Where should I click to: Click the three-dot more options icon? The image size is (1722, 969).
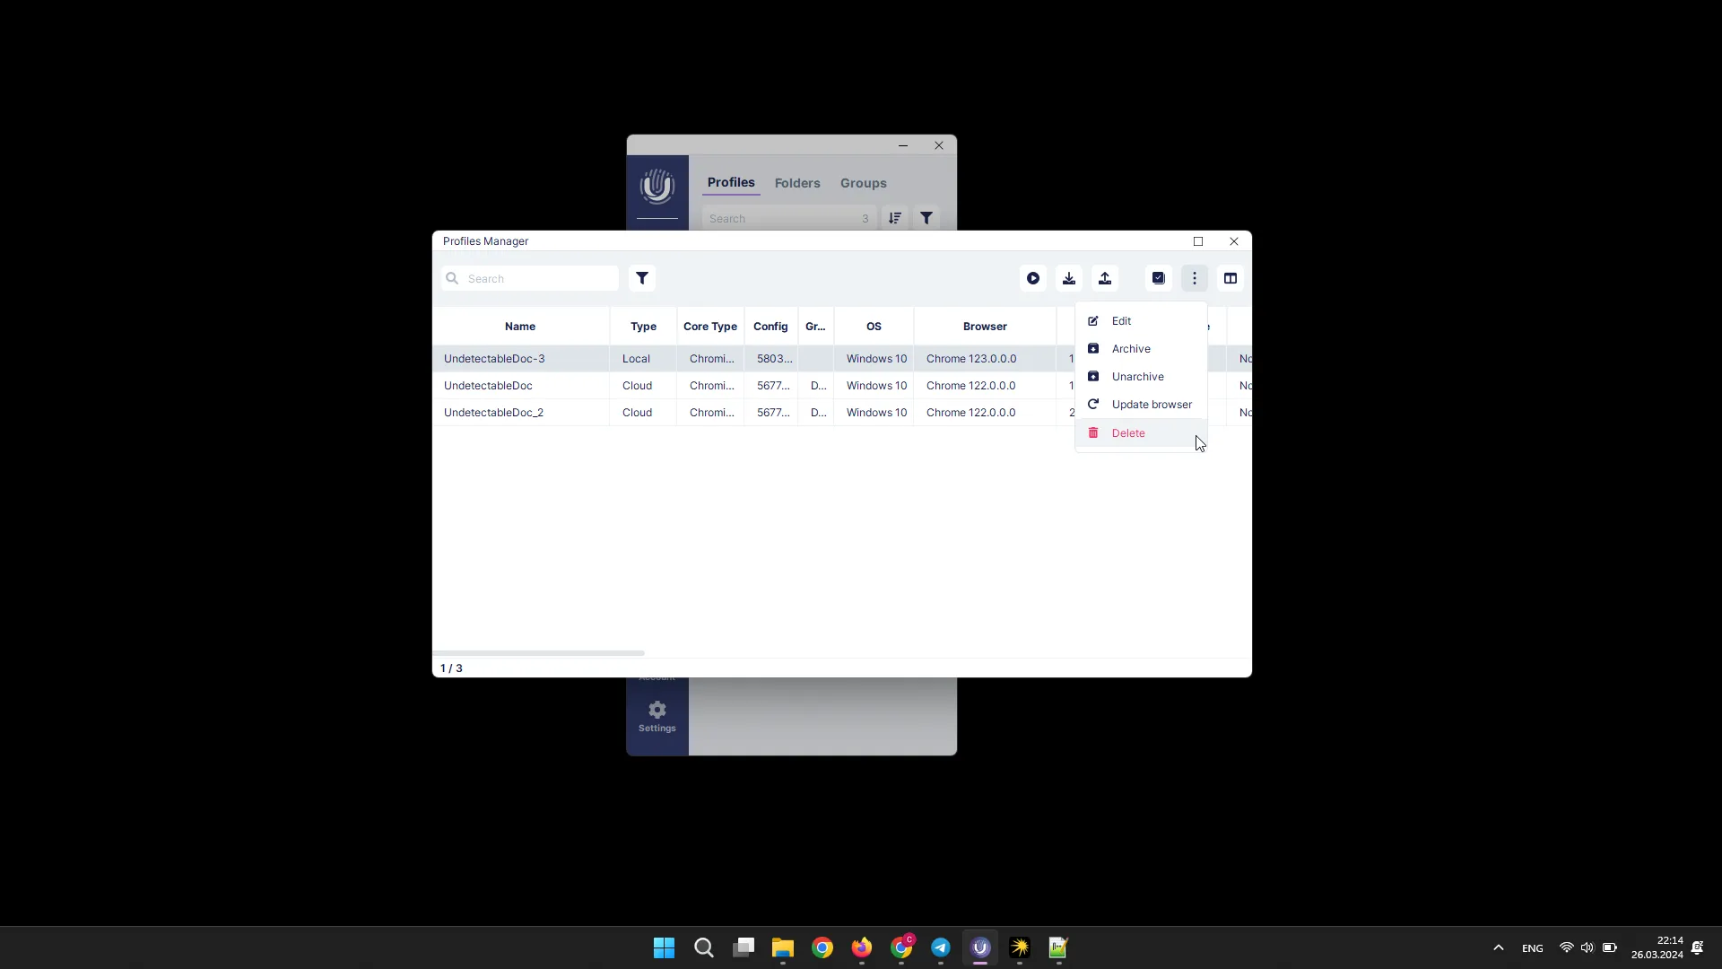(x=1196, y=277)
